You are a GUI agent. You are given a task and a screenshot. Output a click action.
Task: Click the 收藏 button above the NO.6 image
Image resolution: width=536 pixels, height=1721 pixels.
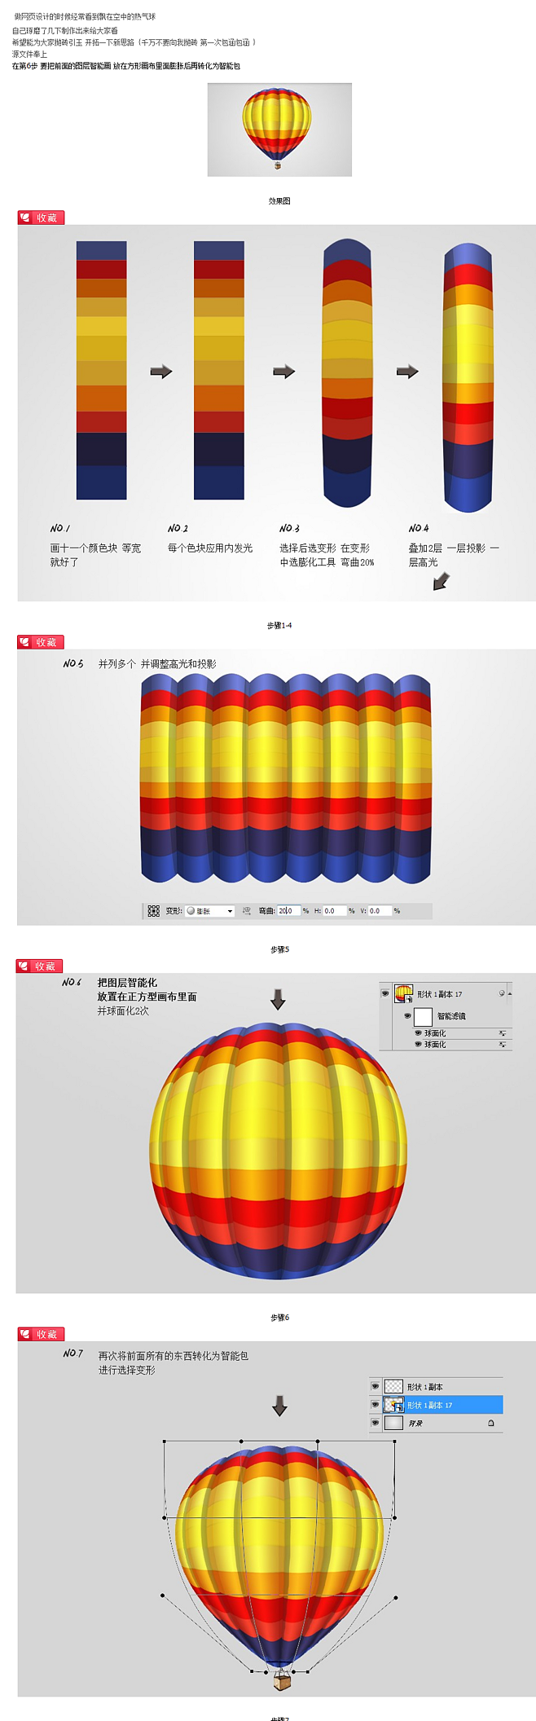[41, 966]
